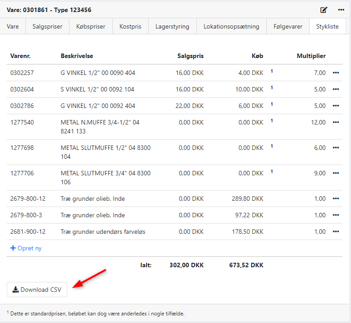Switch to the Vare tab

click(13, 26)
